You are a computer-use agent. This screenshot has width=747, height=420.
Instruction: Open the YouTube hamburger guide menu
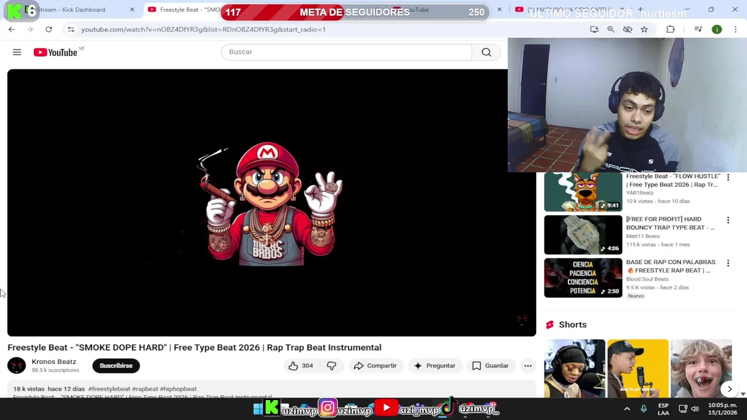click(17, 52)
